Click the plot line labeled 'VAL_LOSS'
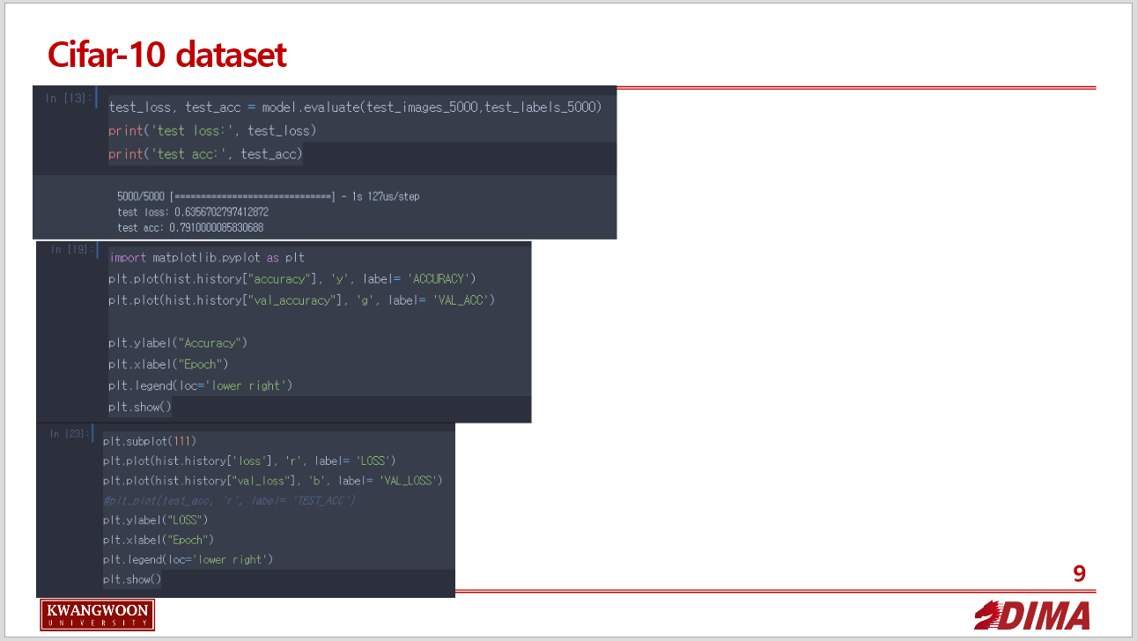The image size is (1137, 641). point(273,481)
